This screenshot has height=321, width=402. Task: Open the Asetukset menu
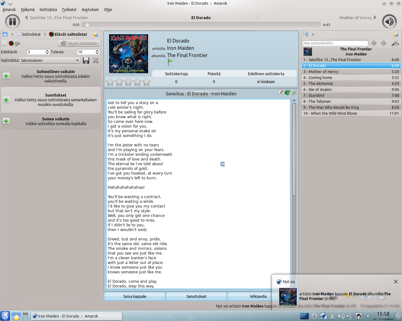(90, 10)
